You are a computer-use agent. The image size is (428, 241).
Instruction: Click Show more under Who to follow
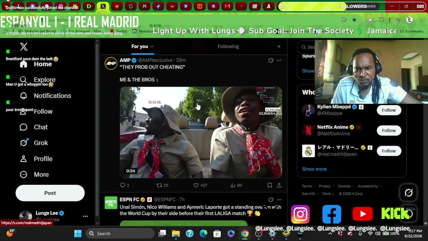coord(314,169)
